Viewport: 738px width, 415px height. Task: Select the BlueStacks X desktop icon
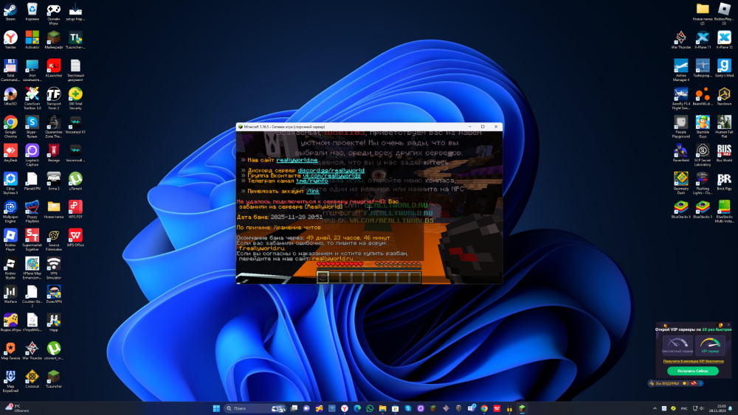click(680, 209)
